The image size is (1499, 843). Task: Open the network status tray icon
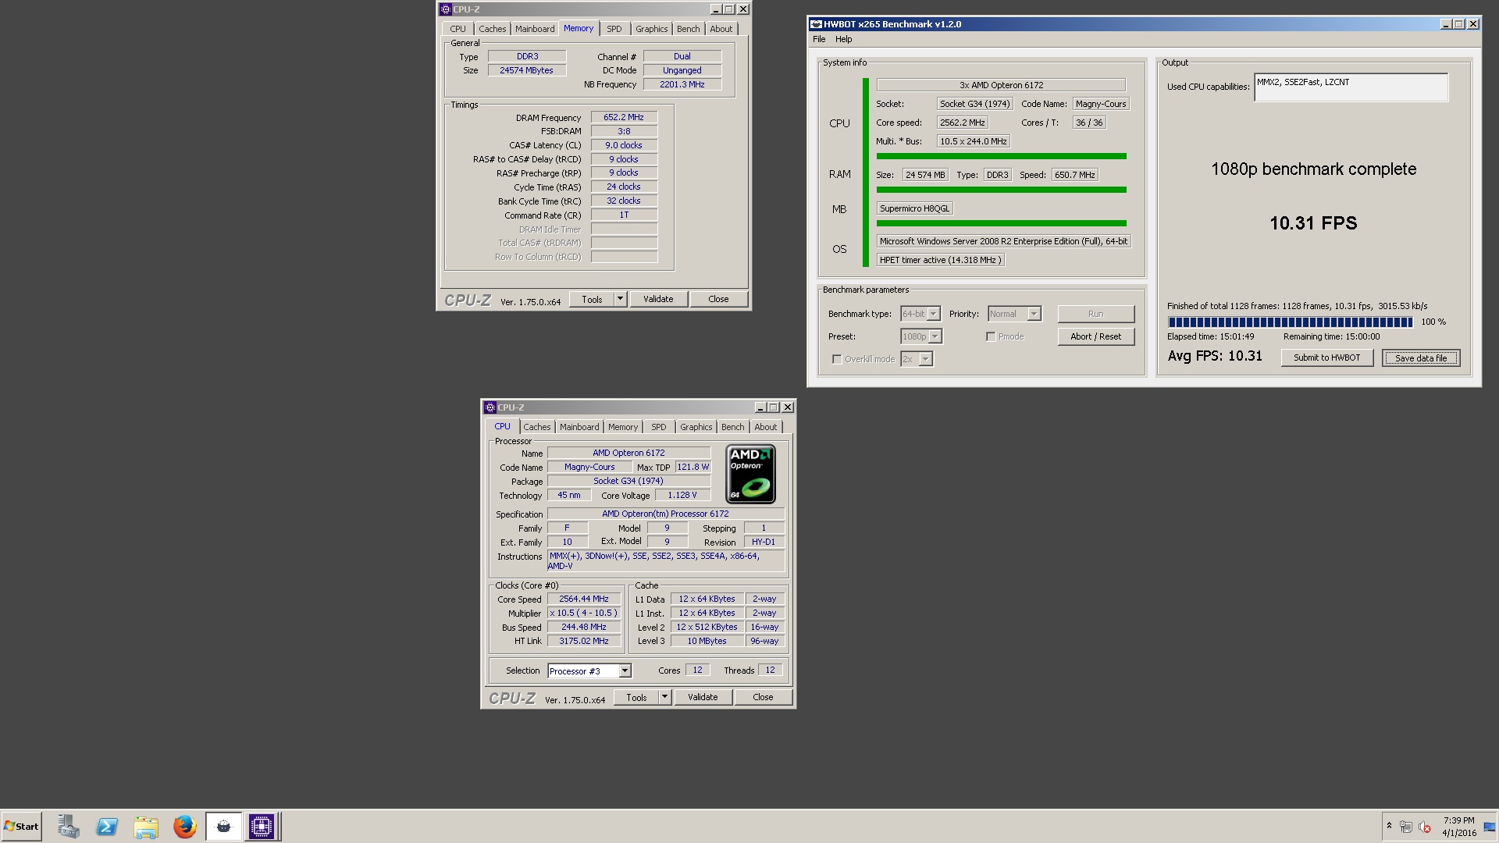click(1406, 827)
